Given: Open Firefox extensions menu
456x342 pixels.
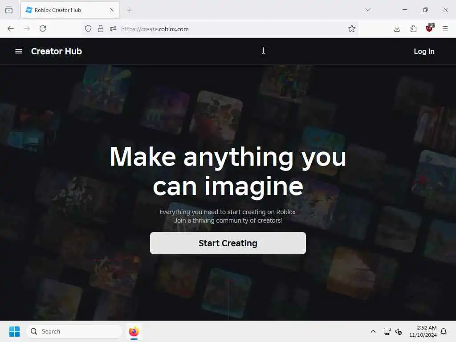Looking at the screenshot, I should pyautogui.click(x=413, y=28).
